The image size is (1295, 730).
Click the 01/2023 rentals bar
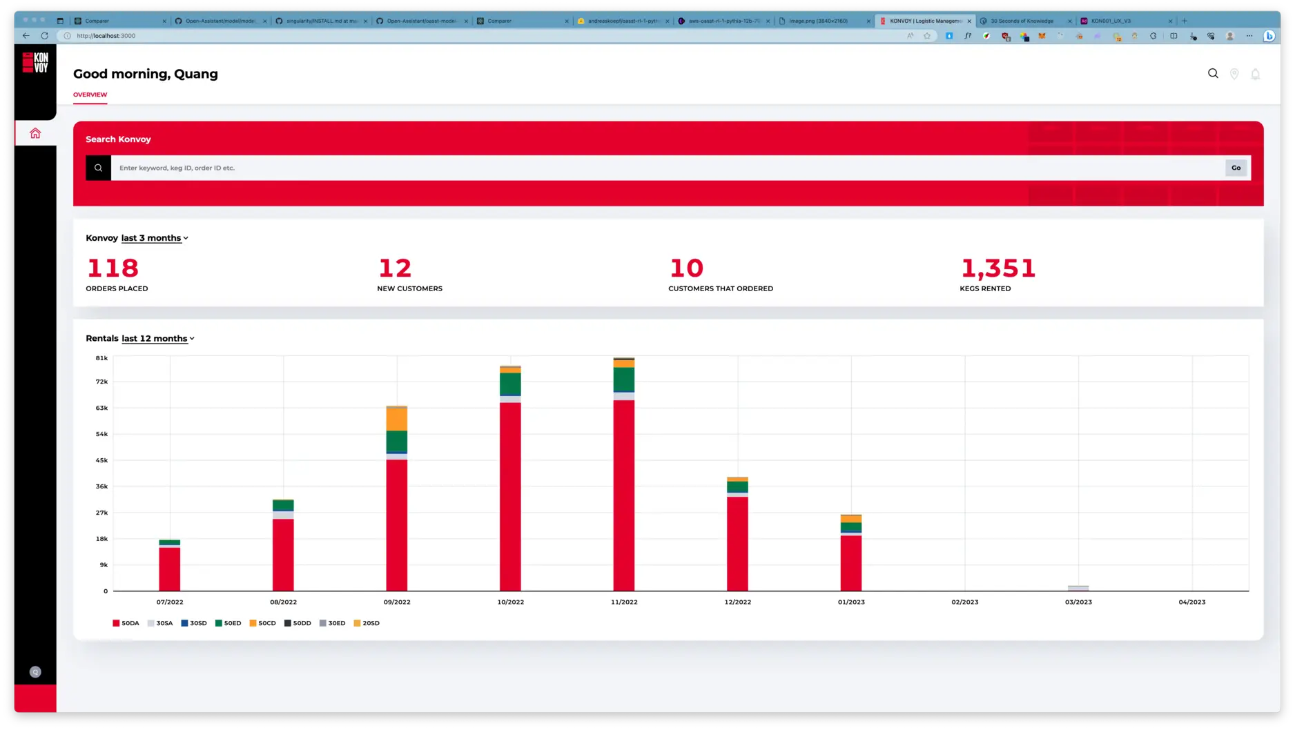click(850, 553)
